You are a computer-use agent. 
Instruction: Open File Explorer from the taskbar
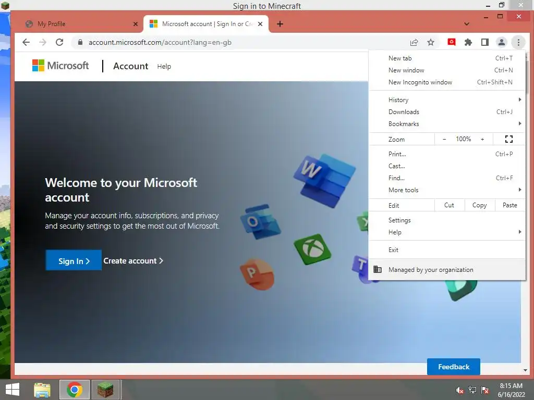[x=42, y=390]
